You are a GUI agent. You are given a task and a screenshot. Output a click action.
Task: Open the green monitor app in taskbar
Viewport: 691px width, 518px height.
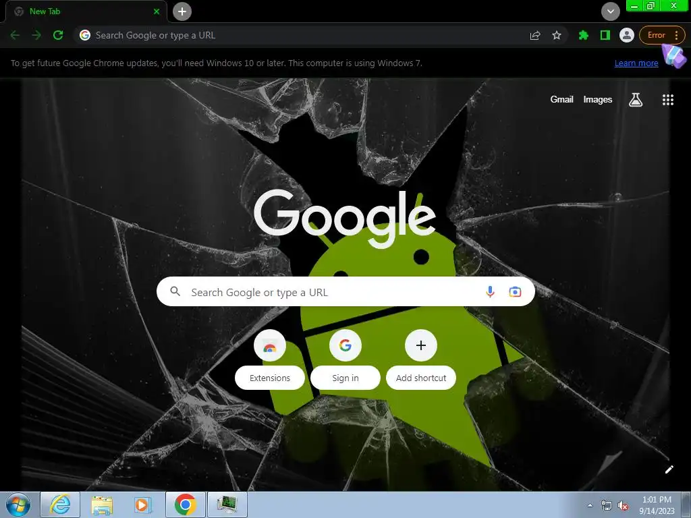[227, 505]
